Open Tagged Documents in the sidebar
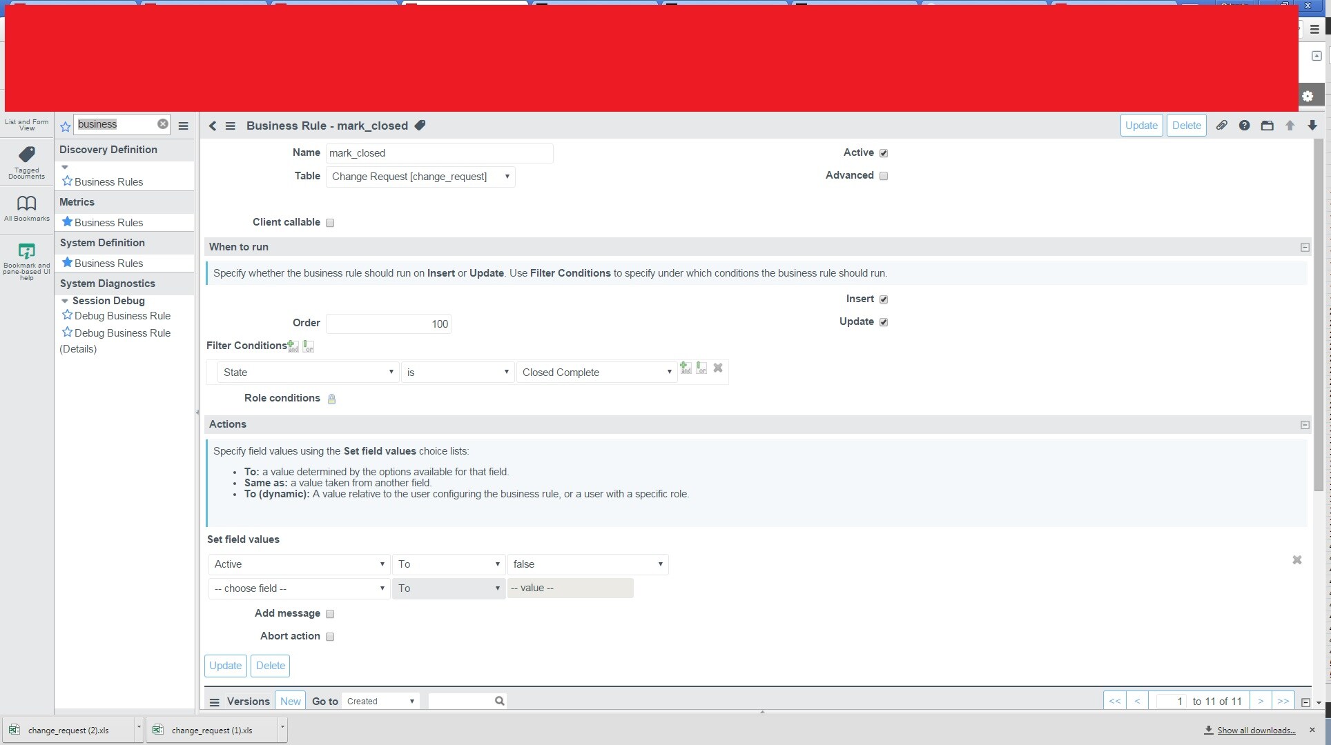 pos(27,162)
